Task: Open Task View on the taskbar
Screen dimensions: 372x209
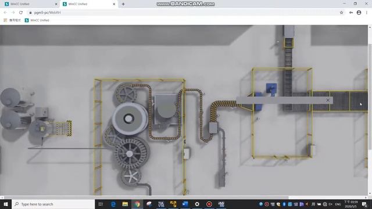Action: pos(101,204)
